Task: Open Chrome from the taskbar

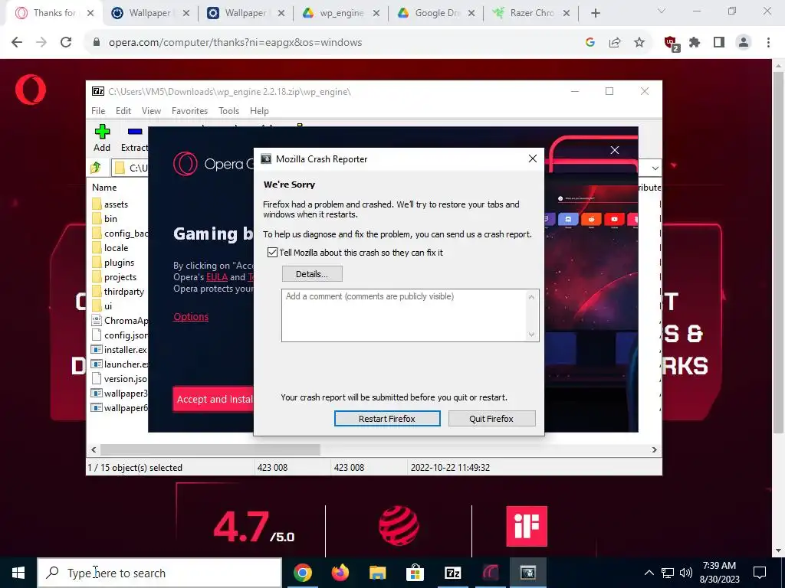Action: pos(302,573)
